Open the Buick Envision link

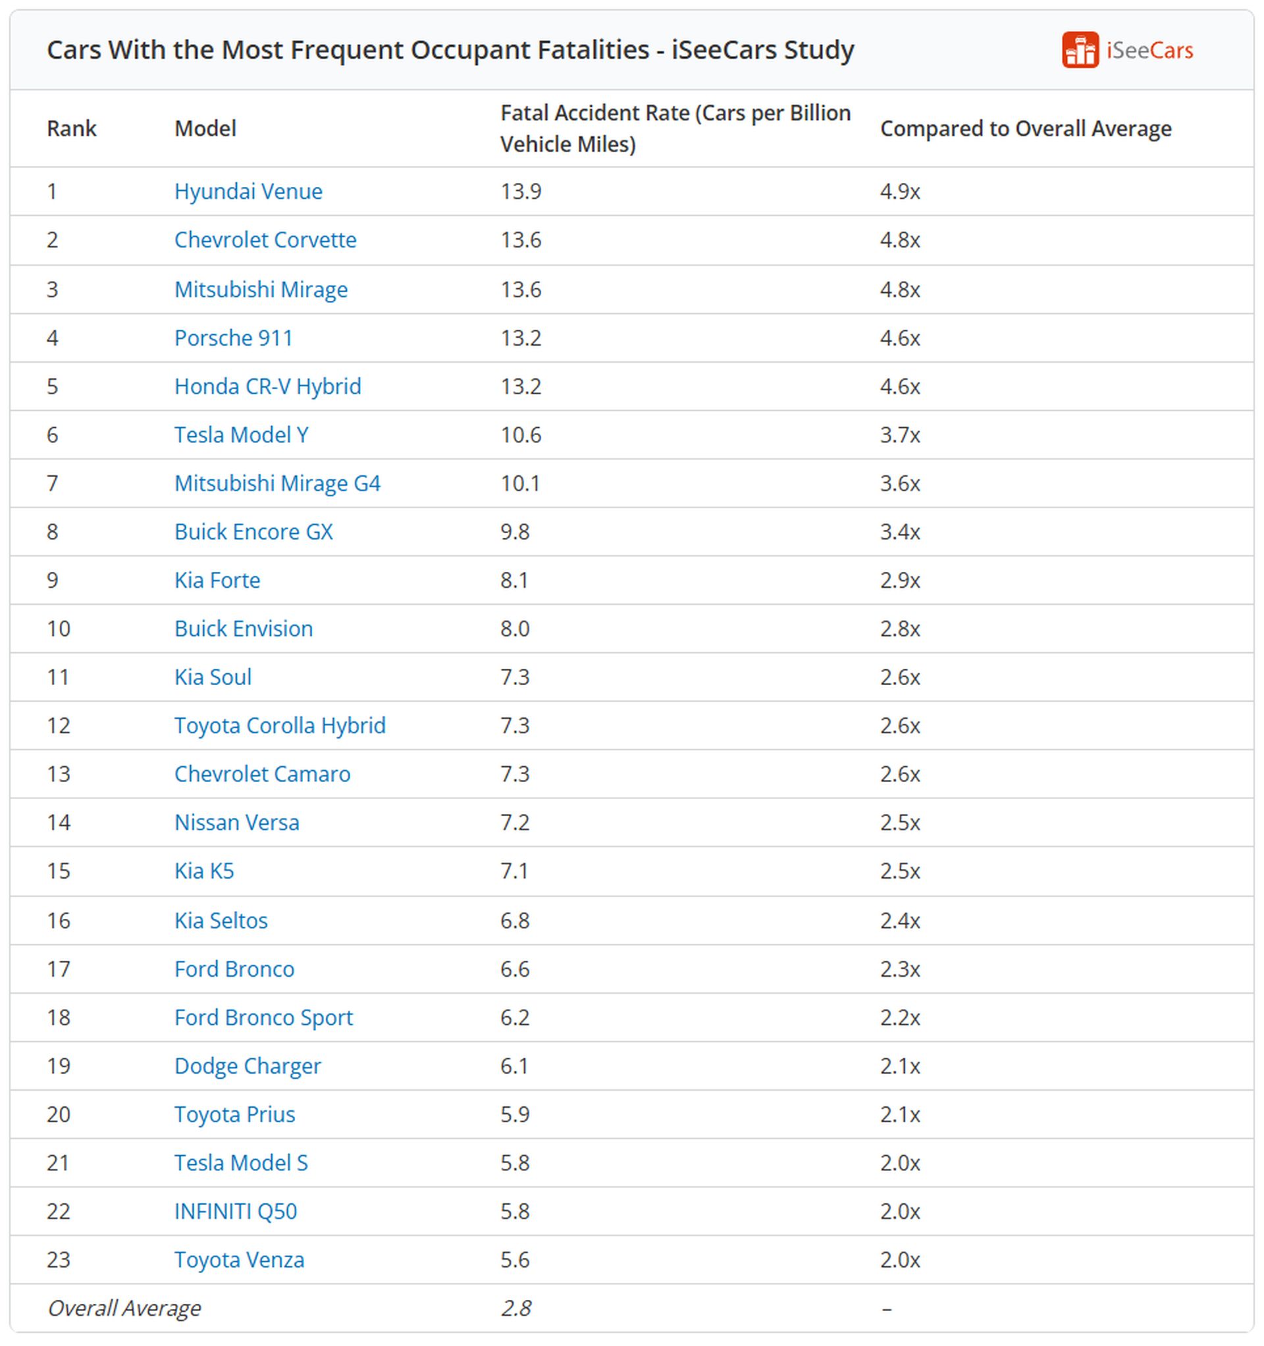pyautogui.click(x=243, y=629)
